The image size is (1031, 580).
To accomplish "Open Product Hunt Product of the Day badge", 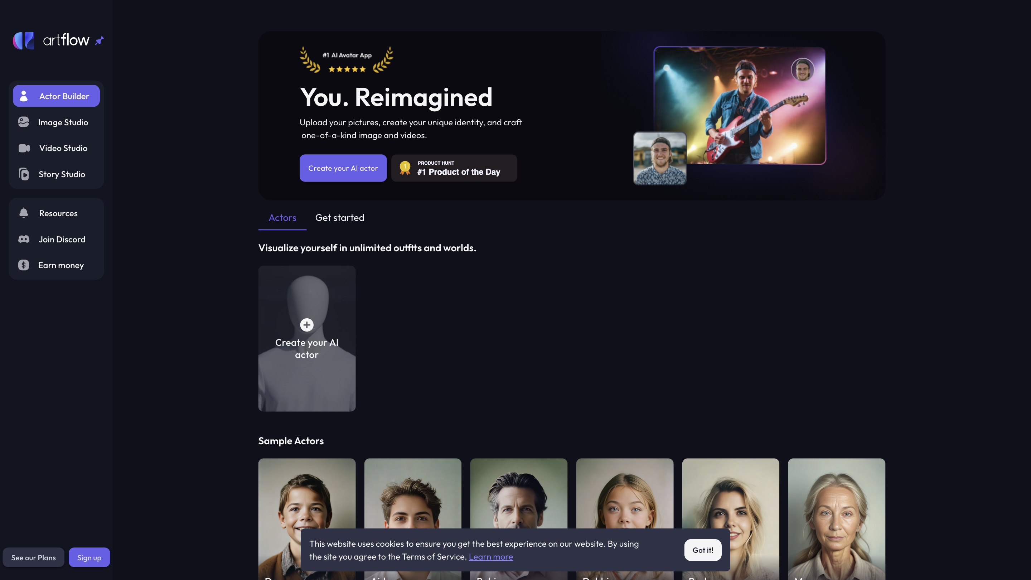I will [454, 168].
